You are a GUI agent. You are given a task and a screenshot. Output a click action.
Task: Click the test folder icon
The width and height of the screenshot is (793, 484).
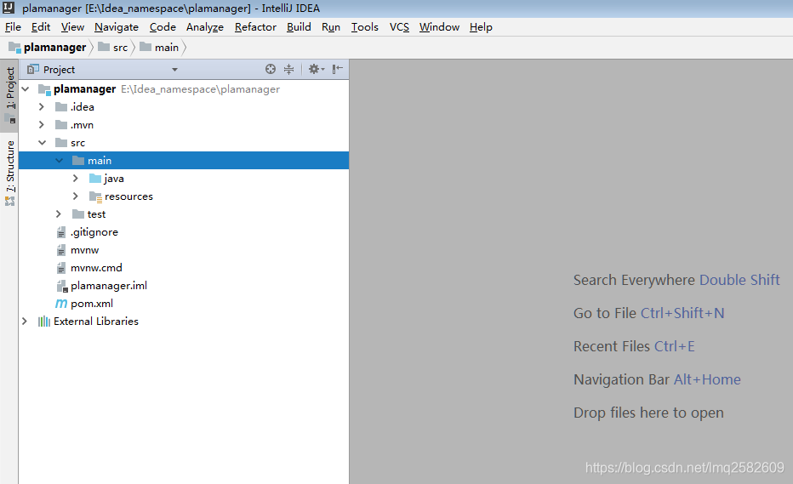point(78,214)
